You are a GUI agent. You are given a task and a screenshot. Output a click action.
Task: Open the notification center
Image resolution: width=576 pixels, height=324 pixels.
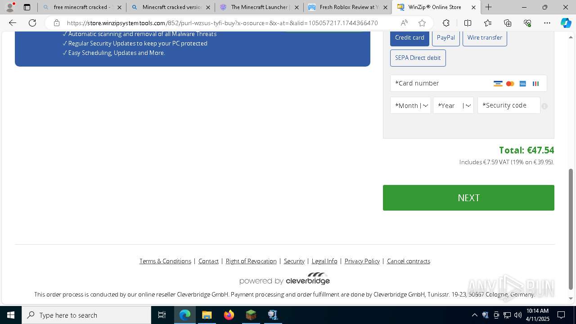[561, 315]
